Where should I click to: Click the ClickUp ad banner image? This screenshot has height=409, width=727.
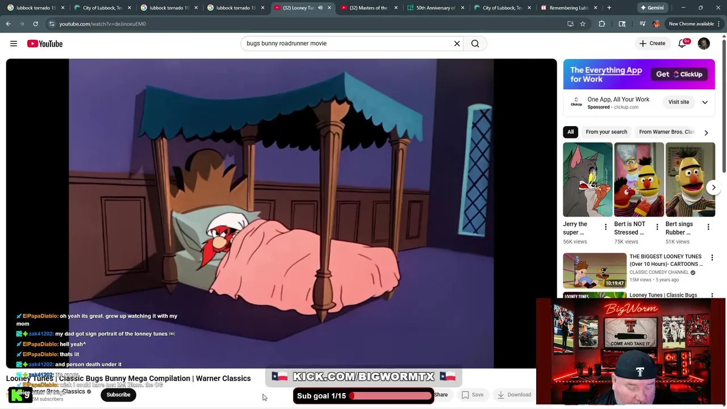coord(639,74)
